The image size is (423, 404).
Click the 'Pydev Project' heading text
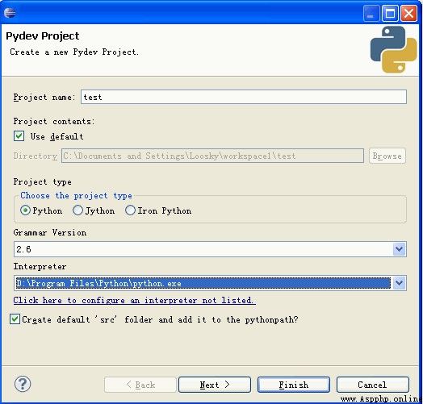(x=43, y=35)
